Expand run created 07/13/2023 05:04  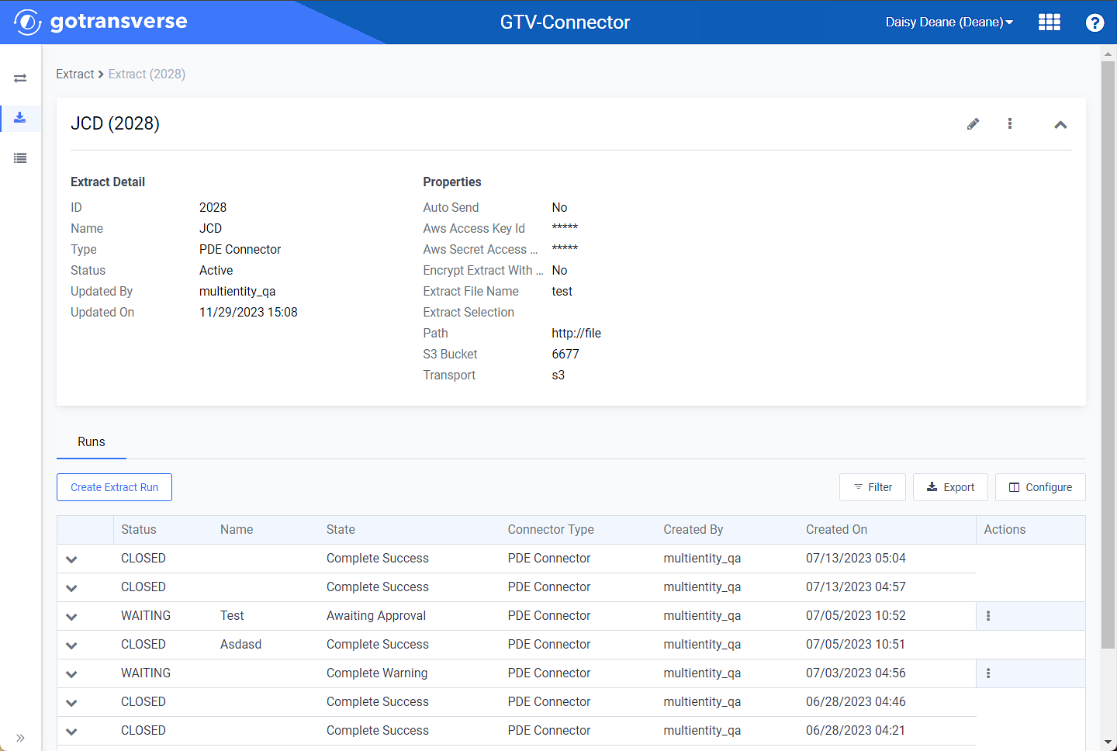click(x=71, y=559)
